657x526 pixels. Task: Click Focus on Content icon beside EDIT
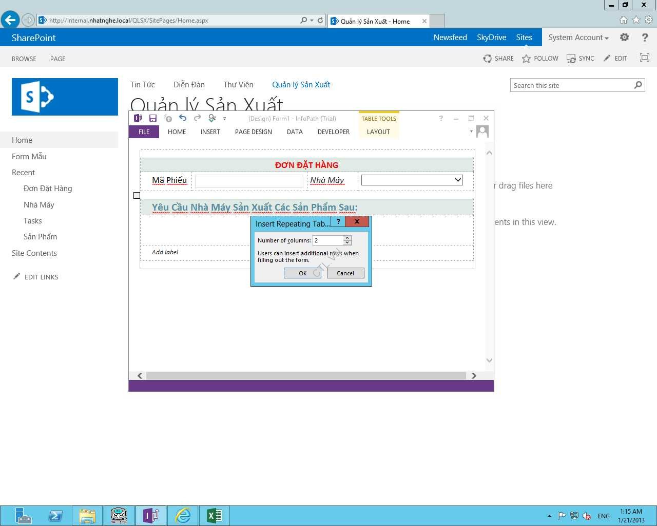tap(645, 58)
